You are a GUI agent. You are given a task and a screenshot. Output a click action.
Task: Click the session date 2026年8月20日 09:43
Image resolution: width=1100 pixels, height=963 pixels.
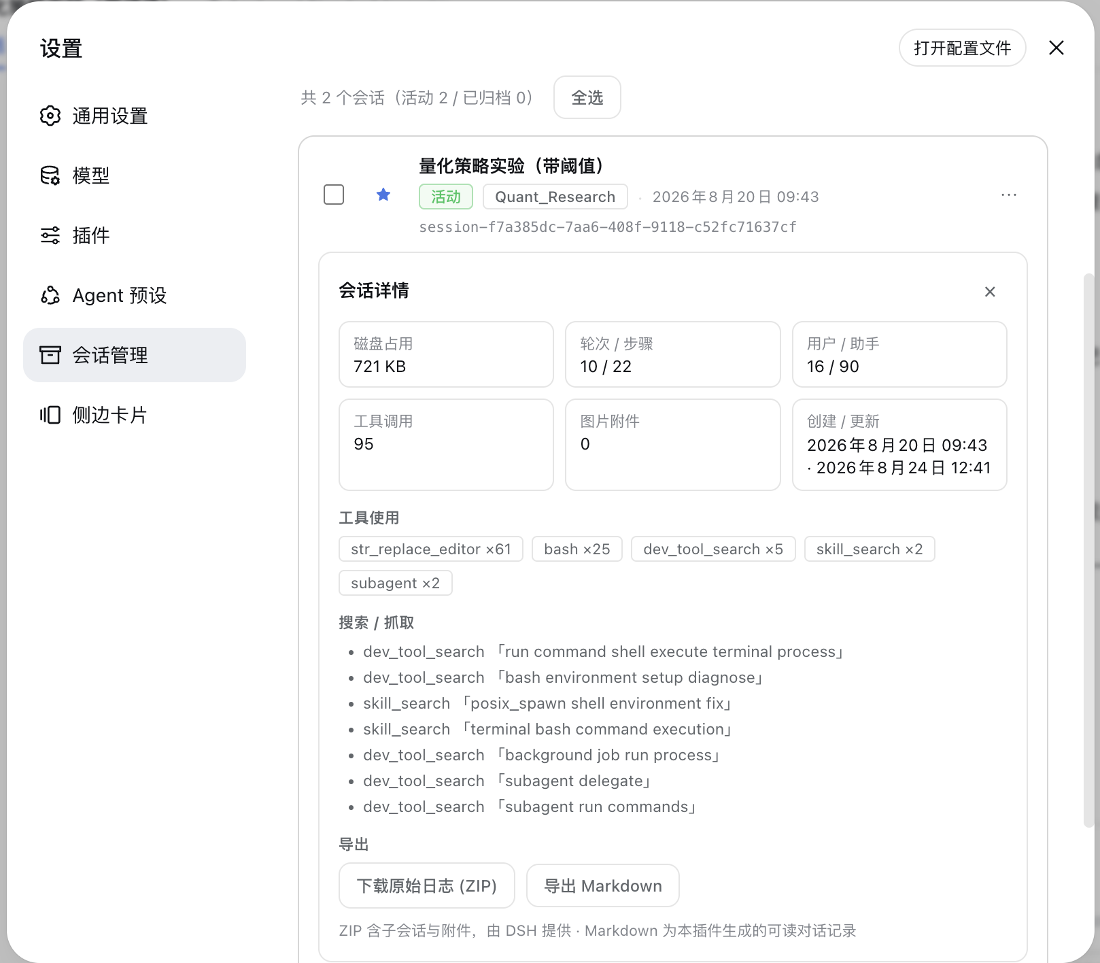(x=736, y=197)
